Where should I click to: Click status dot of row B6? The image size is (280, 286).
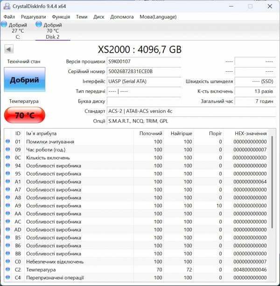point(7,245)
